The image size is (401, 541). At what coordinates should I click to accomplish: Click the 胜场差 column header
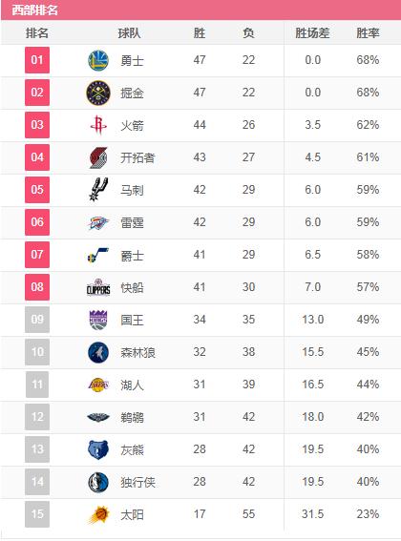point(312,33)
